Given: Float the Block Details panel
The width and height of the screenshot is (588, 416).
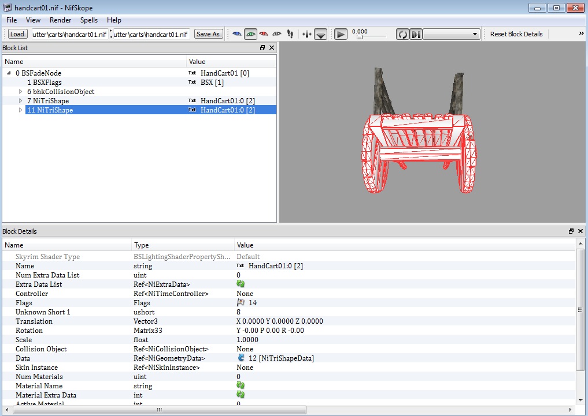Looking at the screenshot, I should point(571,231).
